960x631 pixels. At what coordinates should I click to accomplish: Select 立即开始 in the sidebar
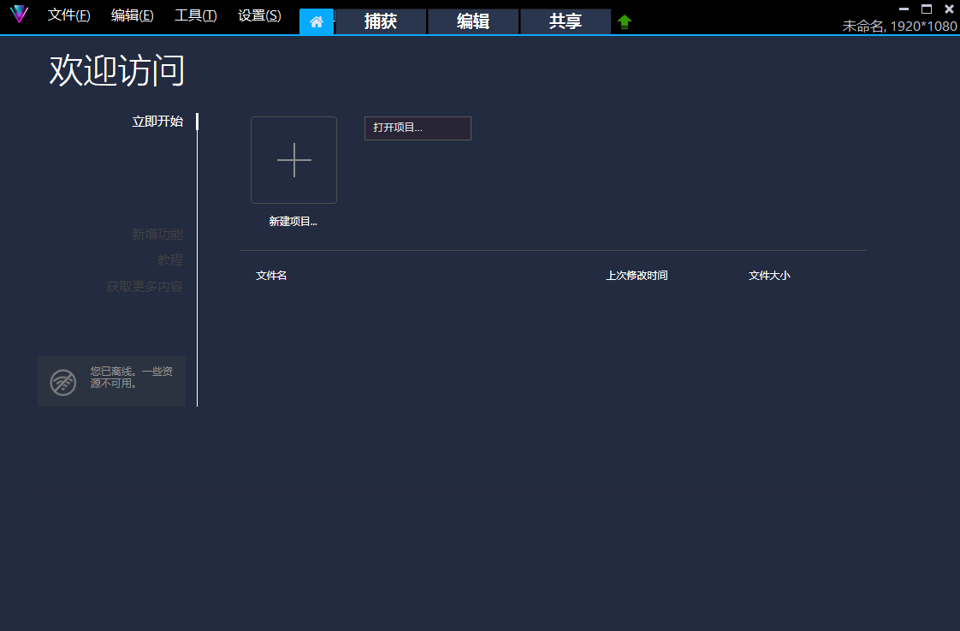tap(157, 122)
